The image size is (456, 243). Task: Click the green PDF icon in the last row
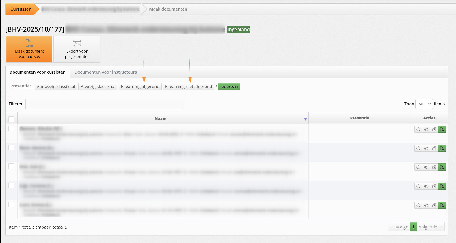click(442, 205)
